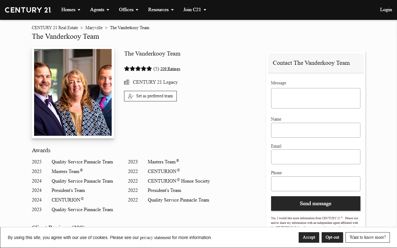The width and height of the screenshot is (397, 248).
Task: Open the Agents dropdown menu
Action: 100,10
